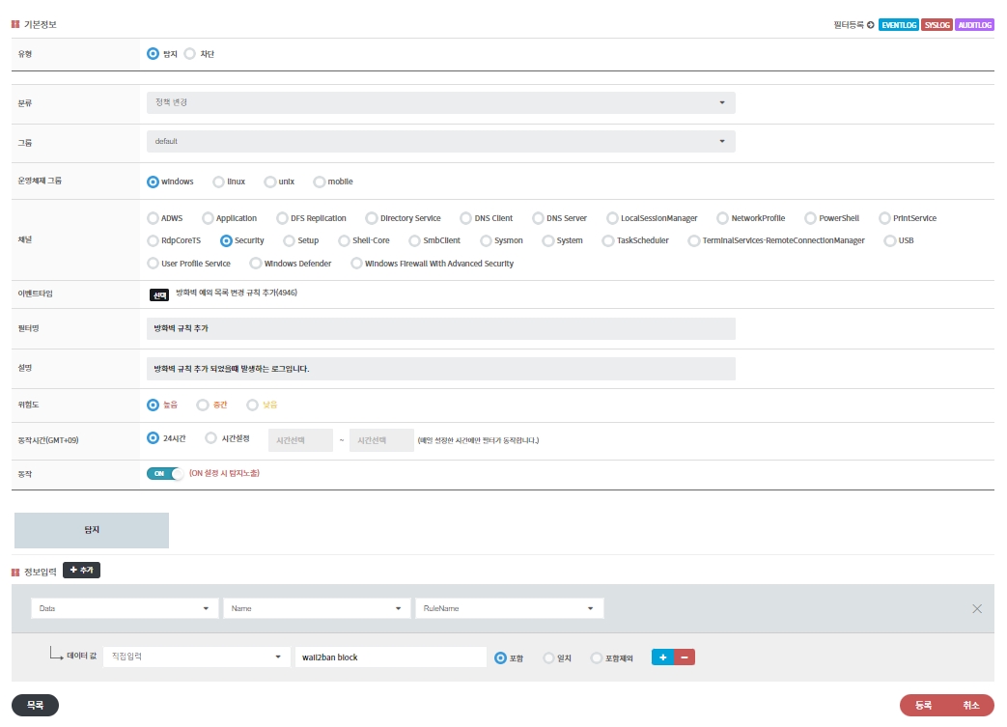Switch to the 탐지 tab
Screen dimensions: 1007x727
point(92,530)
